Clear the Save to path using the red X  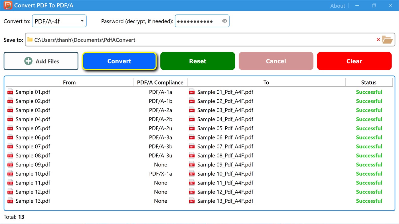pyautogui.click(x=378, y=40)
